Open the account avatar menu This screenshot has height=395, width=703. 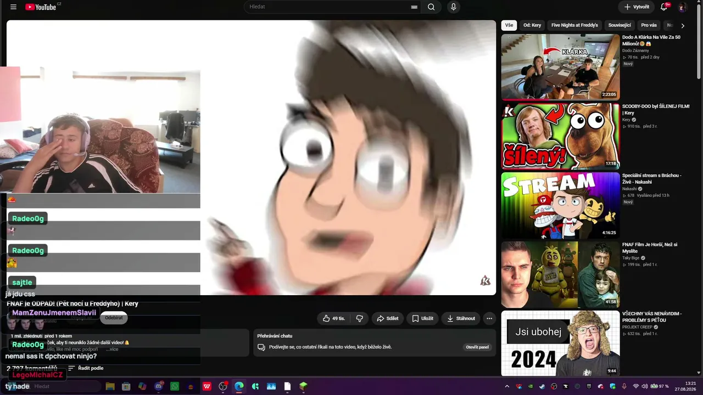(682, 7)
